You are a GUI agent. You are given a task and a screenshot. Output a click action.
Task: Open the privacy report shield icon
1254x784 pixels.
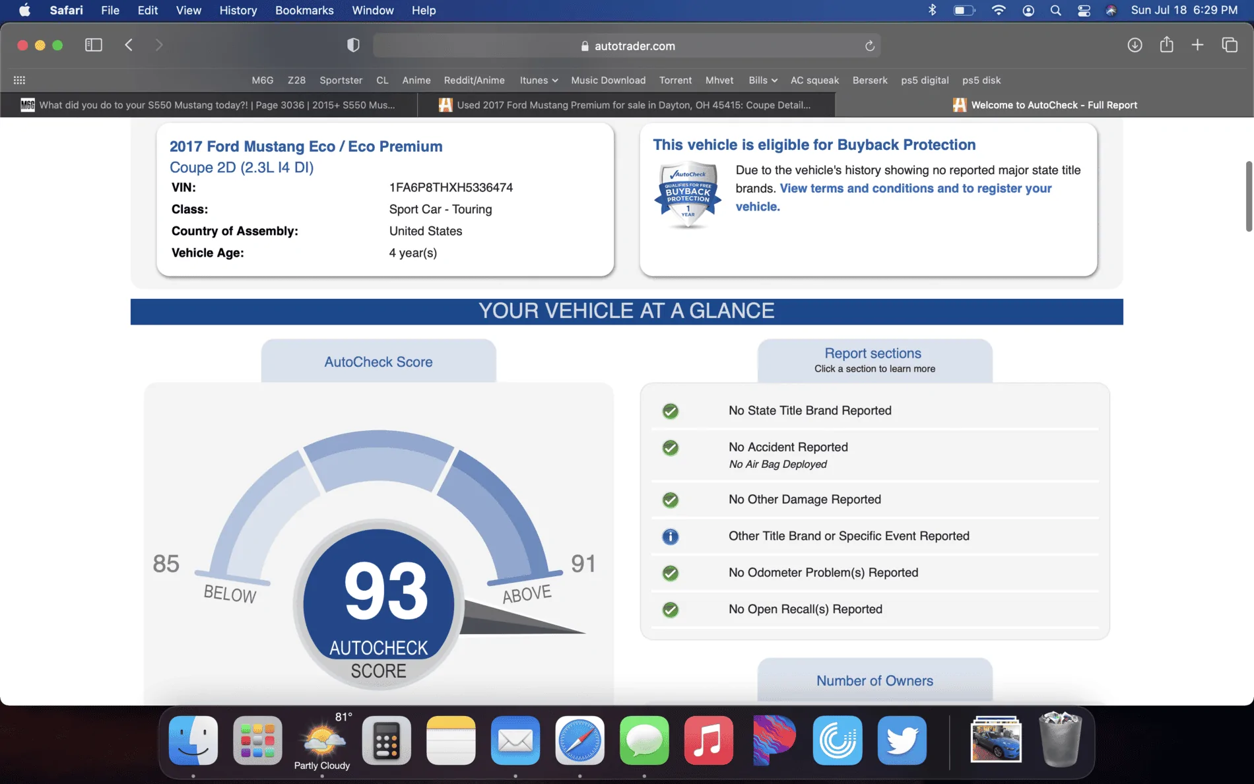click(x=353, y=45)
